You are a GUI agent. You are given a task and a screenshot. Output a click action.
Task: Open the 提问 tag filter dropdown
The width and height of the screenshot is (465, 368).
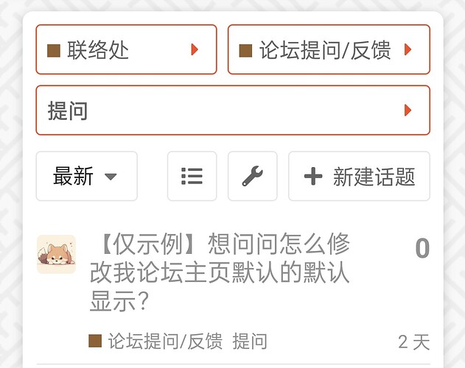tap(233, 110)
